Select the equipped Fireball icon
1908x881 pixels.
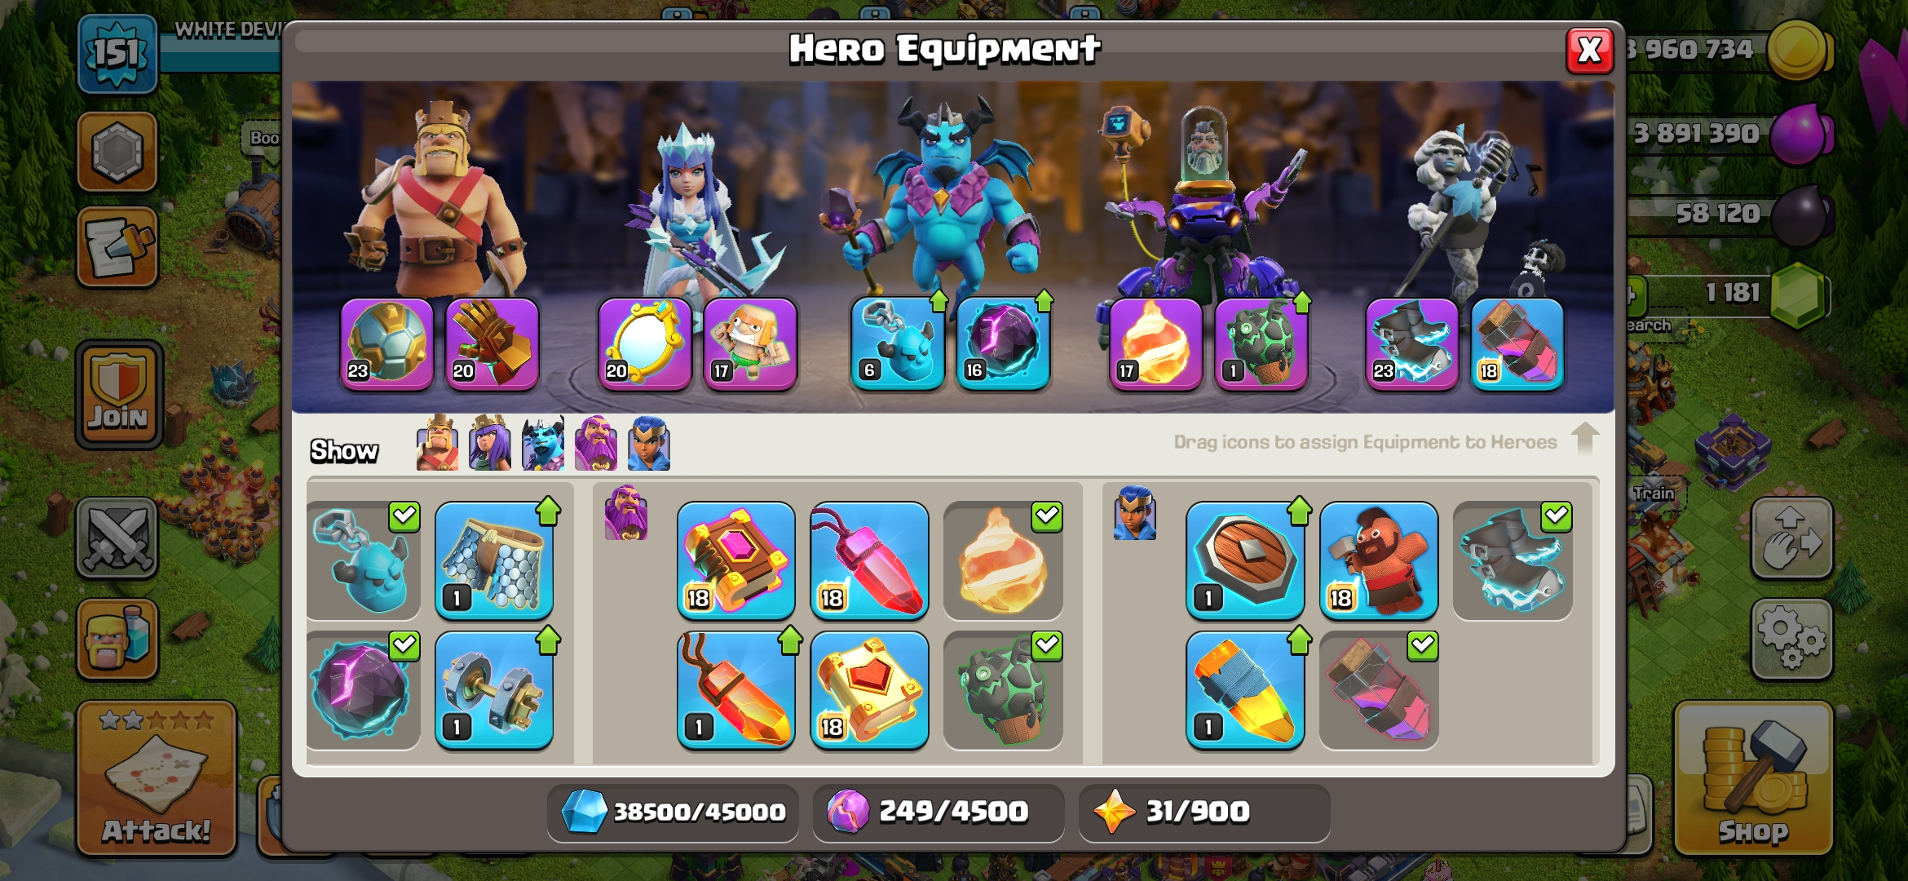[1003, 560]
